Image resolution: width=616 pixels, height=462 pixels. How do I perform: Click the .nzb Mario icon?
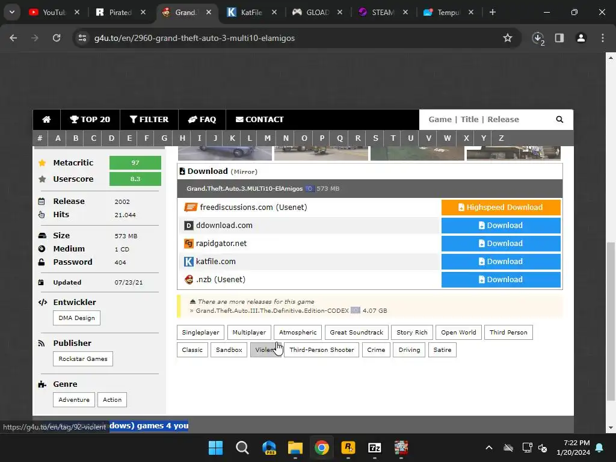pos(189,280)
